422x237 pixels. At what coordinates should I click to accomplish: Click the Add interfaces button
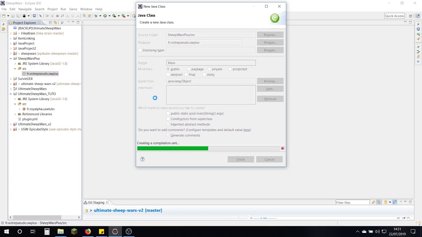pos(270,89)
